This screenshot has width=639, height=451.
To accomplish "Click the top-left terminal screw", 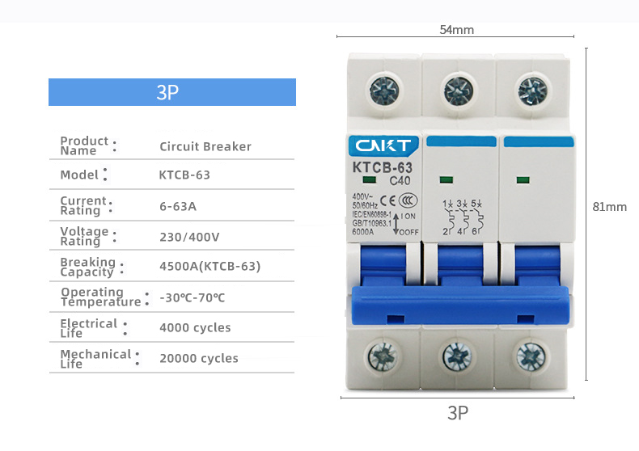I will [384, 91].
